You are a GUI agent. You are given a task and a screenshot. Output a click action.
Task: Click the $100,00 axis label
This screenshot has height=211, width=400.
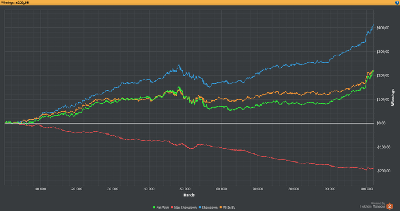tap(383, 99)
